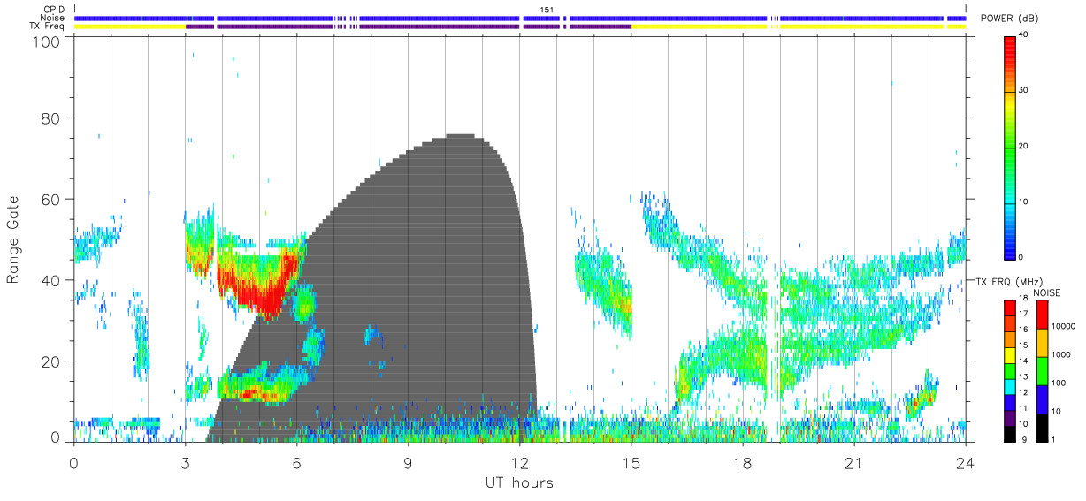
Task: Click the Noise row label at top left
Action: [x=53, y=18]
